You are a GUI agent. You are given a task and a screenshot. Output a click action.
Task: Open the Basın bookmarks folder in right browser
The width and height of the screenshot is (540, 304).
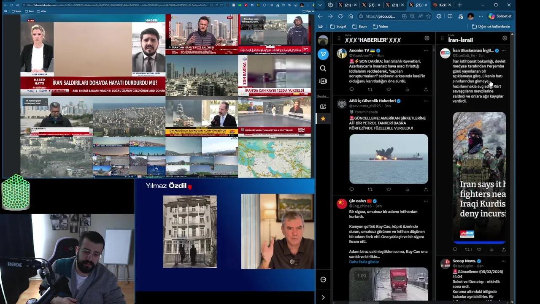point(359,26)
